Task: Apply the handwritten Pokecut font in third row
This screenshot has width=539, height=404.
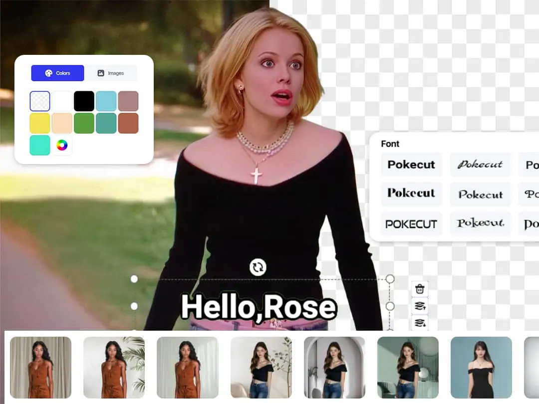Action: coord(480,224)
